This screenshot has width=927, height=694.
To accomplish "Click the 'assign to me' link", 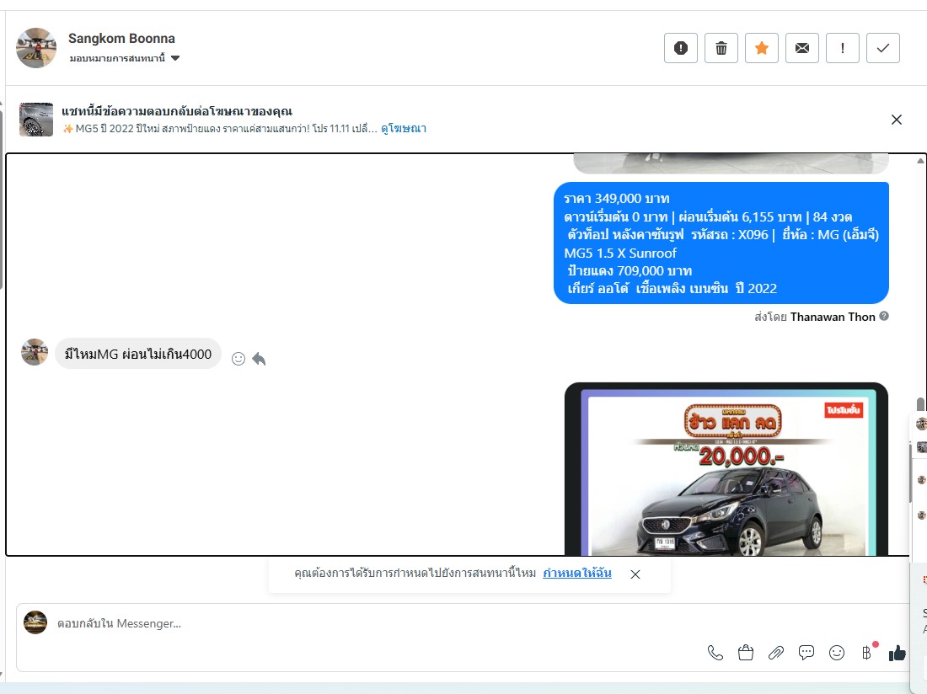I will (577, 574).
